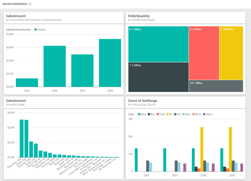251x181 pixels.
Task: Click the Red legend marker
Action: [x=175, y=114]
